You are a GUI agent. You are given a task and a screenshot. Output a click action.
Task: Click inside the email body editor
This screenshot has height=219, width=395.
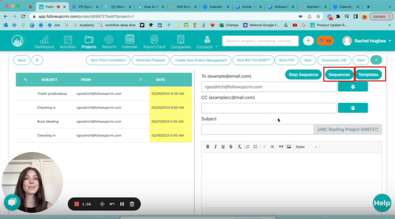click(x=292, y=180)
